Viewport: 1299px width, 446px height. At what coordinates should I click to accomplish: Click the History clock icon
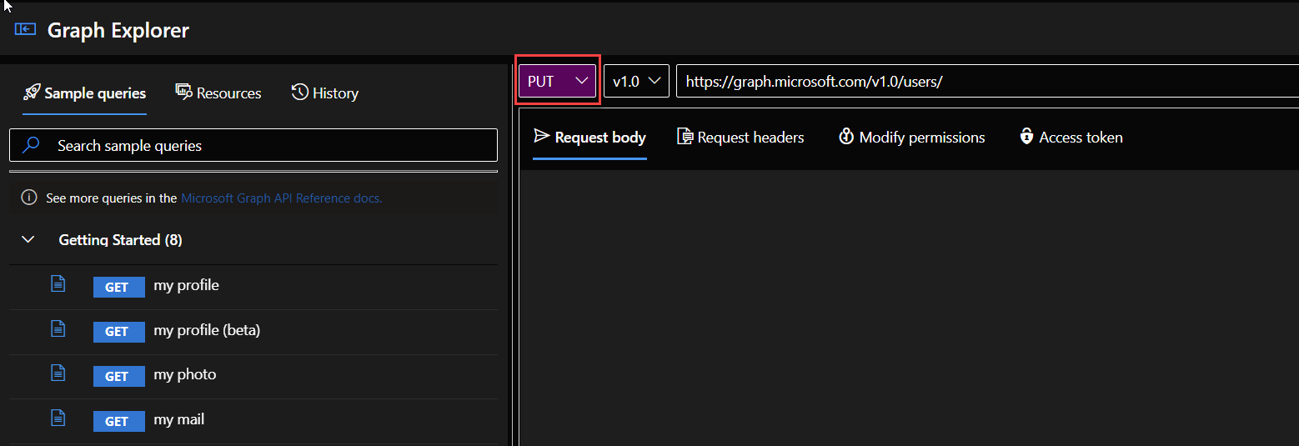coord(300,93)
